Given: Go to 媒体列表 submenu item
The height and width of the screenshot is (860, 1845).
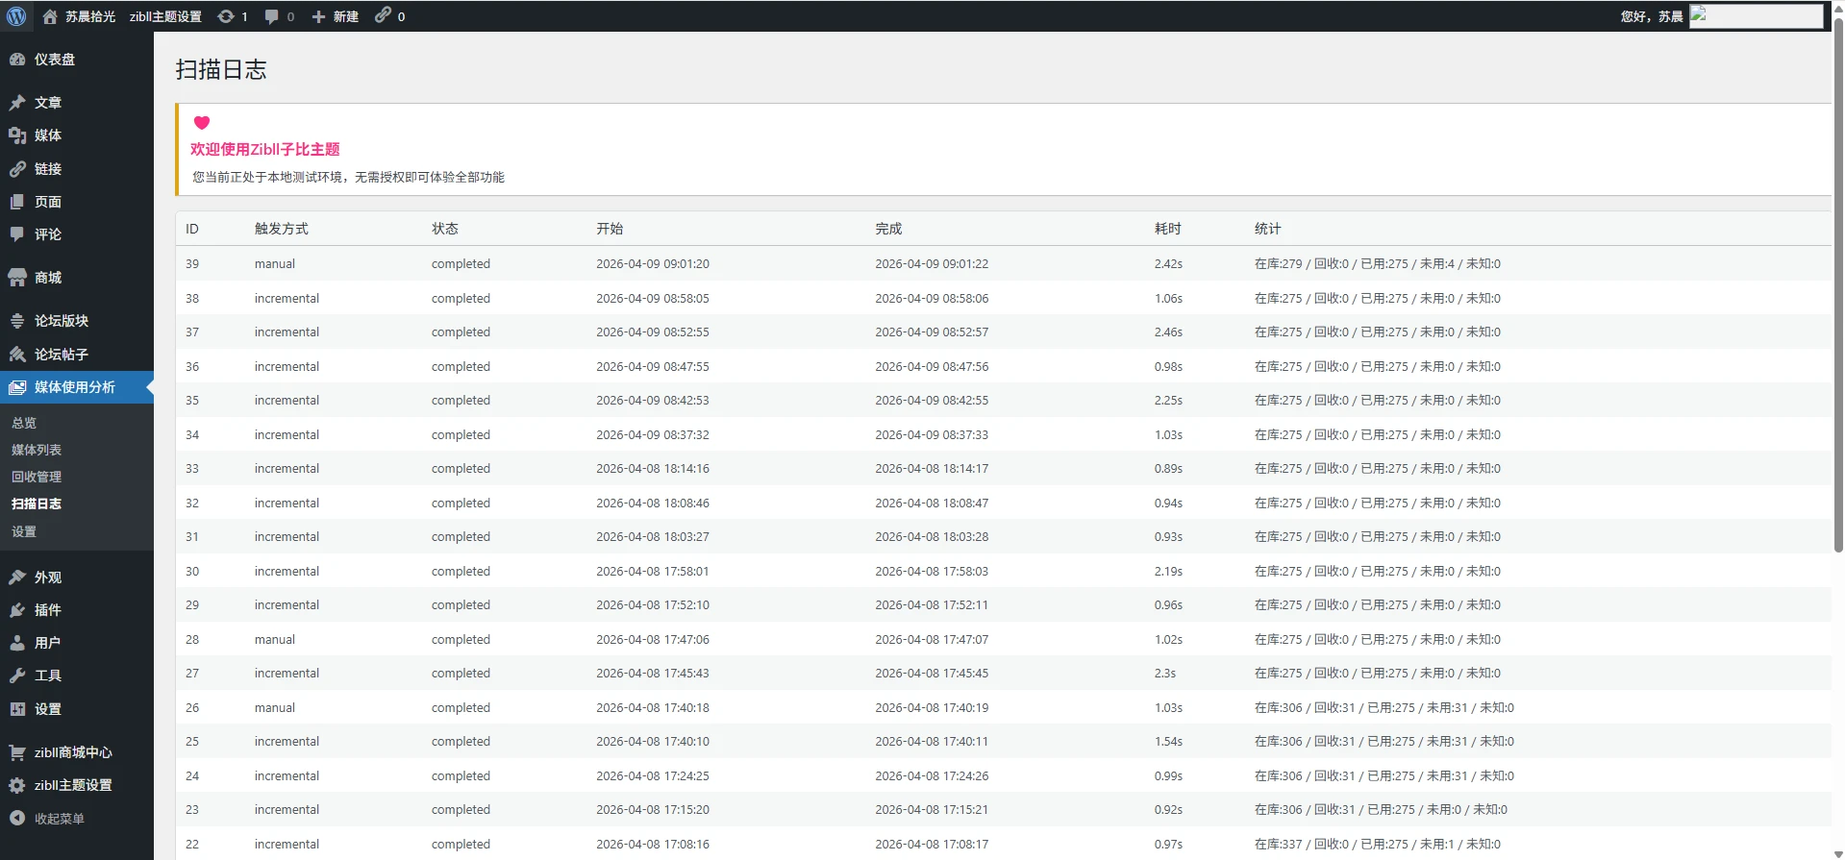Looking at the screenshot, I should pos(37,450).
